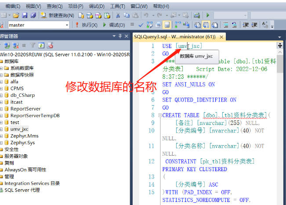Click the green Start arrow in the top toolbar
Image resolution: width=286 pixels, height=205 pixels.
point(208,15)
